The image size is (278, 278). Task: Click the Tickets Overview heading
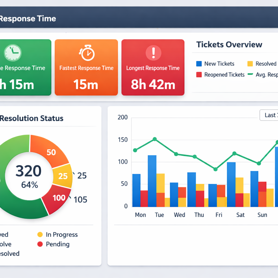coord(229,45)
